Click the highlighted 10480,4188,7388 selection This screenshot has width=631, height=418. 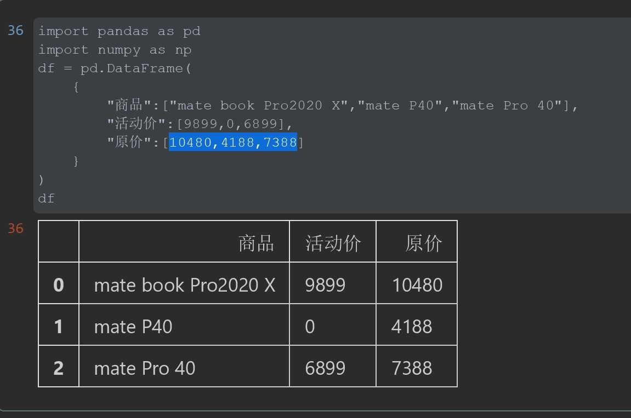pyautogui.click(x=233, y=142)
